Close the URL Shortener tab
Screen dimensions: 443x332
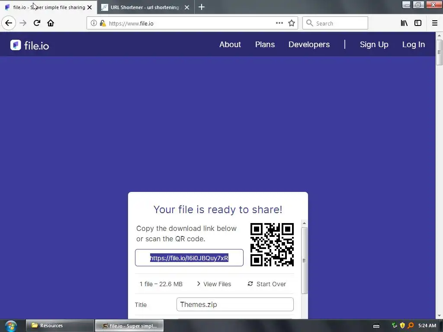[x=187, y=7]
